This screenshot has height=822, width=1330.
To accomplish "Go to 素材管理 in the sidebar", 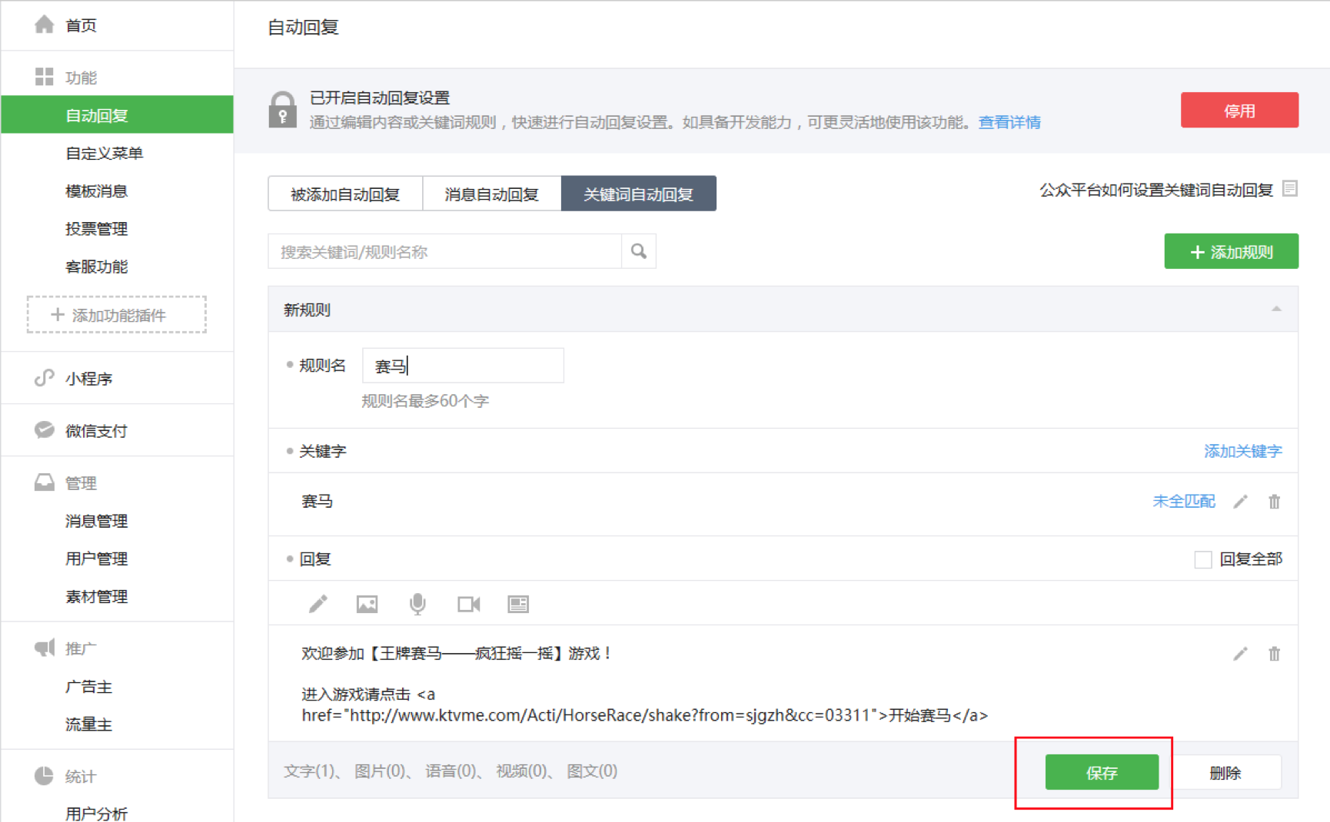I will tap(97, 596).
